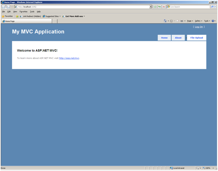Switch to the File Upload tab
The image size is (218, 171).
tap(196, 38)
